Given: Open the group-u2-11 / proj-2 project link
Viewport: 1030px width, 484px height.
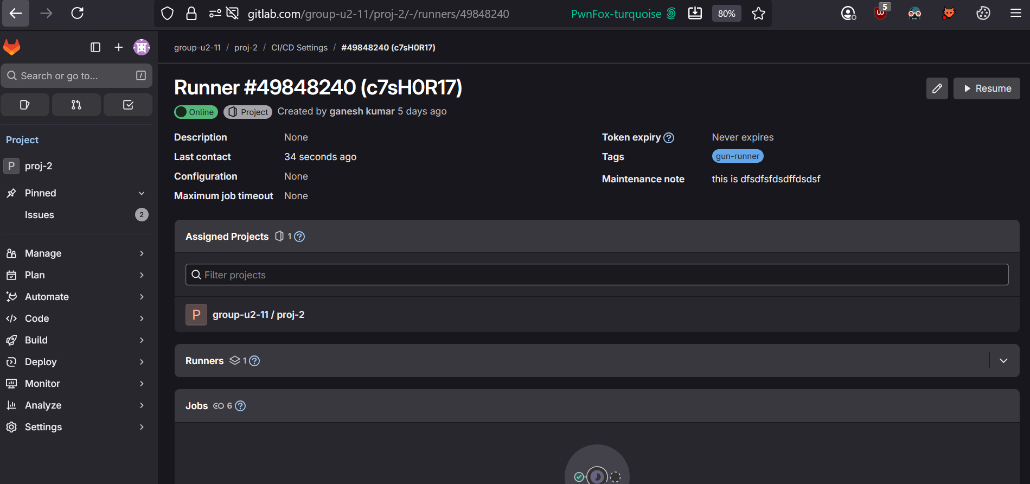Looking at the screenshot, I should [258, 315].
